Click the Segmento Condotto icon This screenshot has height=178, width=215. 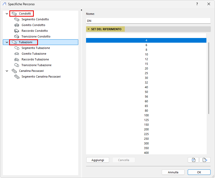click(x=17, y=19)
